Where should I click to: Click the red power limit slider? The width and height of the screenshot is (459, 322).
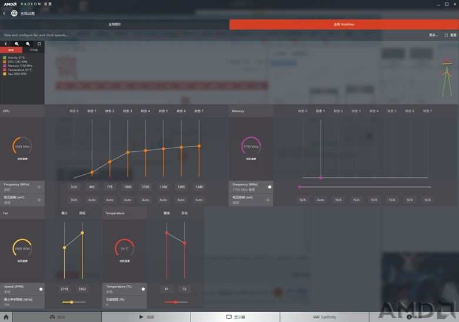(x=176, y=302)
